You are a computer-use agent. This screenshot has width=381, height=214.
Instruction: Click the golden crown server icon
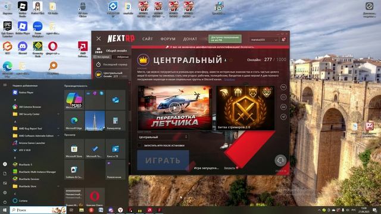143,59
